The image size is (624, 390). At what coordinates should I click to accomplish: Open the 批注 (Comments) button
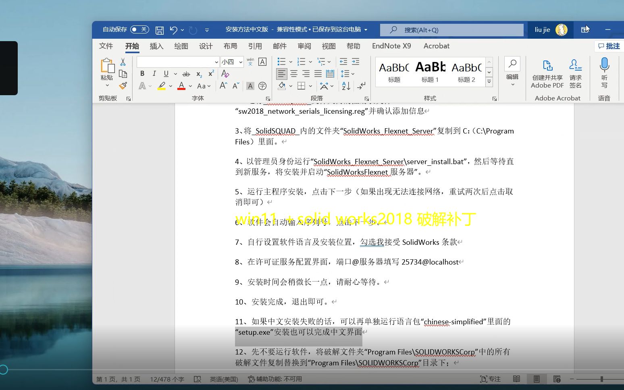point(609,46)
